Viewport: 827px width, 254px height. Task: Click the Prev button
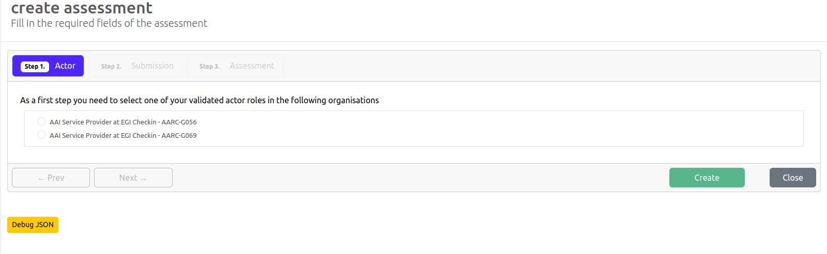[x=51, y=178]
